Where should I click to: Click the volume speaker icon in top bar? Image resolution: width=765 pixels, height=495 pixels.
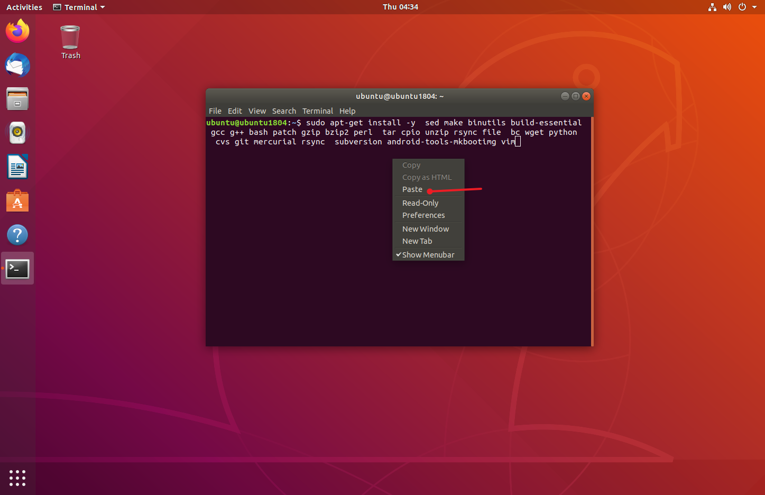coord(727,7)
